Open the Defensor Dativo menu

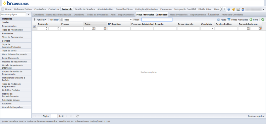click(23, 9)
